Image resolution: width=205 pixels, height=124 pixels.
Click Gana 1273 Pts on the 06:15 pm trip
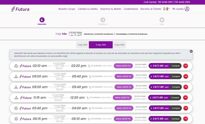click(123, 119)
